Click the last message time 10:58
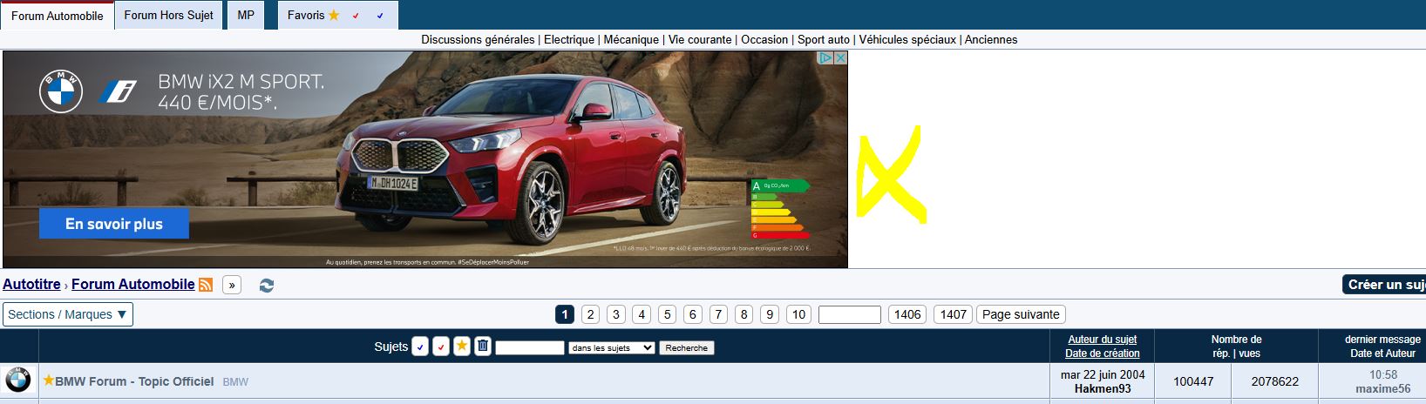The height and width of the screenshot is (404, 1426). 1383,374
